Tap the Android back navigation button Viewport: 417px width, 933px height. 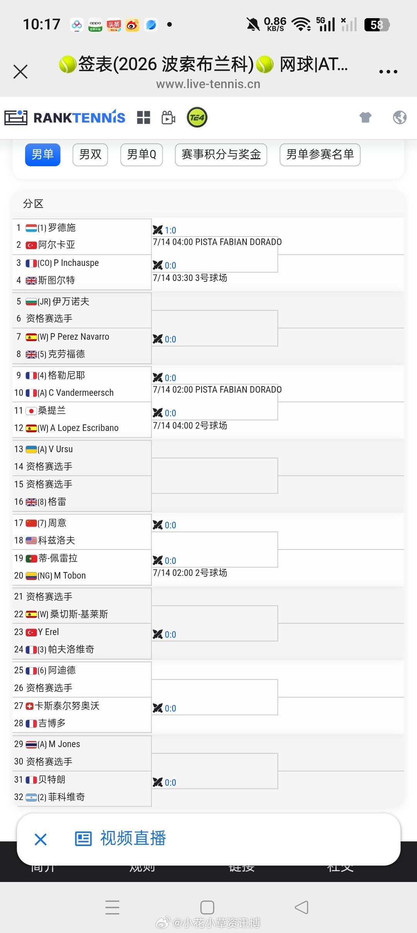point(302,907)
